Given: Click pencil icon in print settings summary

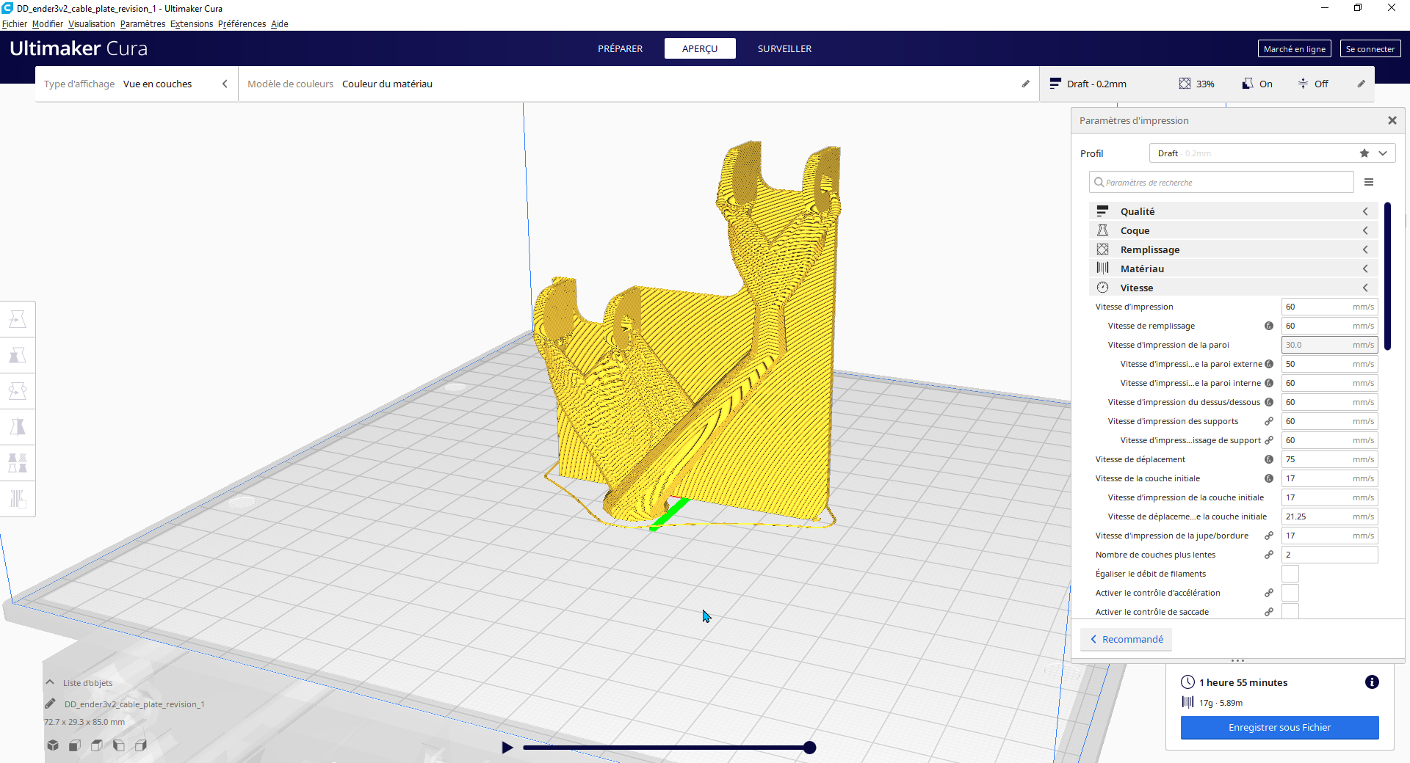Looking at the screenshot, I should (1362, 84).
